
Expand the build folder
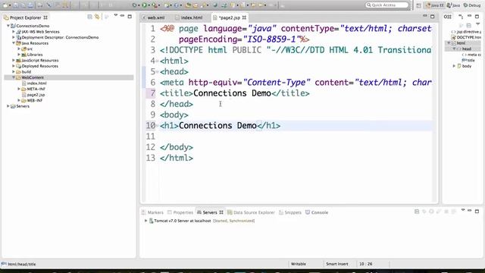[14, 72]
